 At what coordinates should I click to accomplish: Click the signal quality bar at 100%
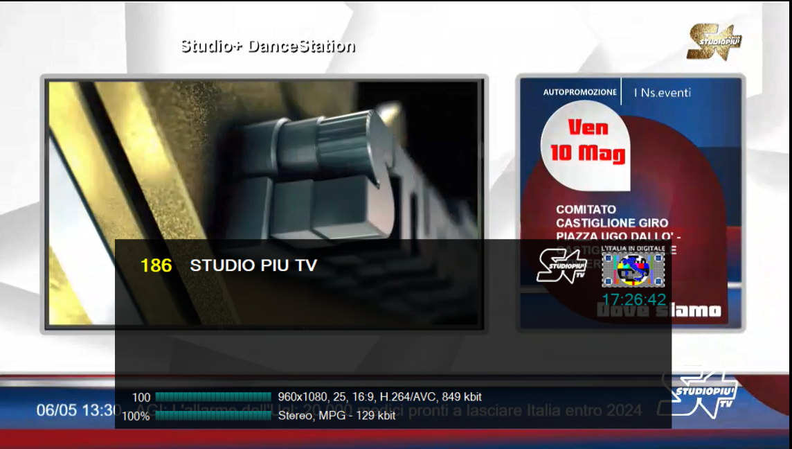point(213,416)
